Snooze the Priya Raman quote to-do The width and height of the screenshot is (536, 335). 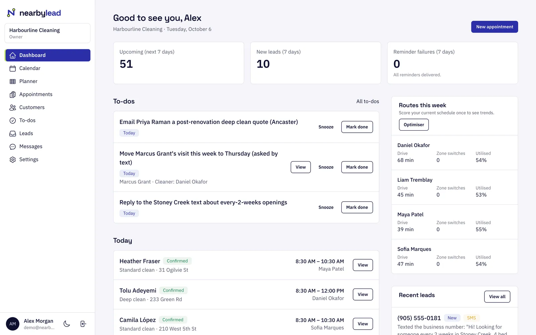326,127
